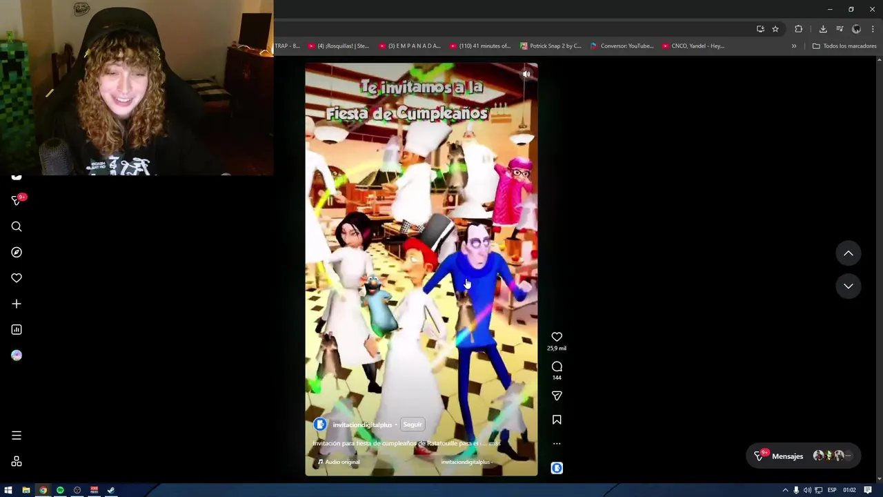Open the media controls music-note icon
Viewport: 883px width, 497px height.
coord(840,29)
